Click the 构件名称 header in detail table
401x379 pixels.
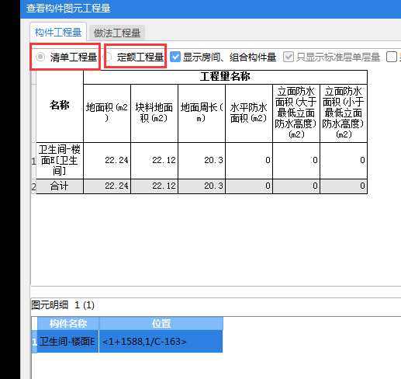[68, 323]
